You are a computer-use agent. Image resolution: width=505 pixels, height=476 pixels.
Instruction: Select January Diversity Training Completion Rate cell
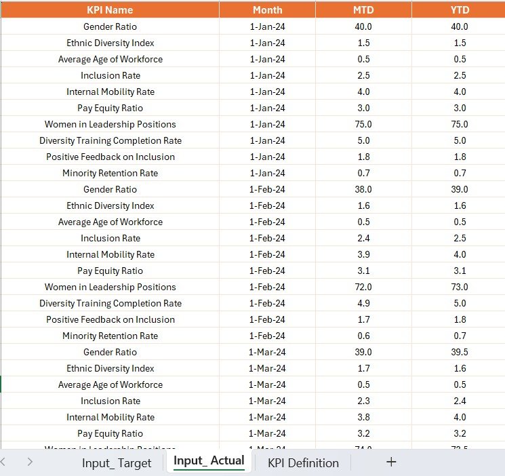coord(110,140)
